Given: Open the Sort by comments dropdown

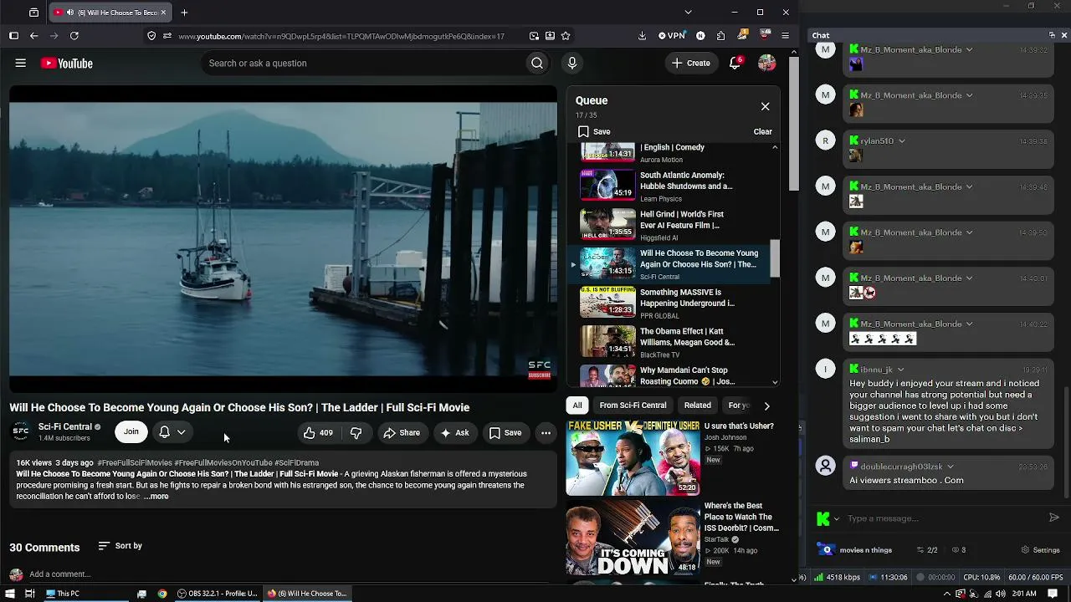Looking at the screenshot, I should (120, 546).
